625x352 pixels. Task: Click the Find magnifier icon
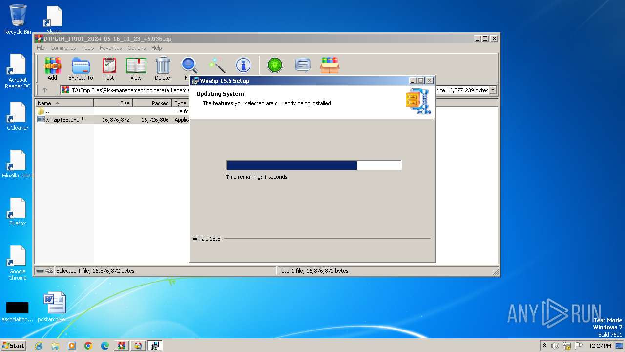tap(189, 66)
